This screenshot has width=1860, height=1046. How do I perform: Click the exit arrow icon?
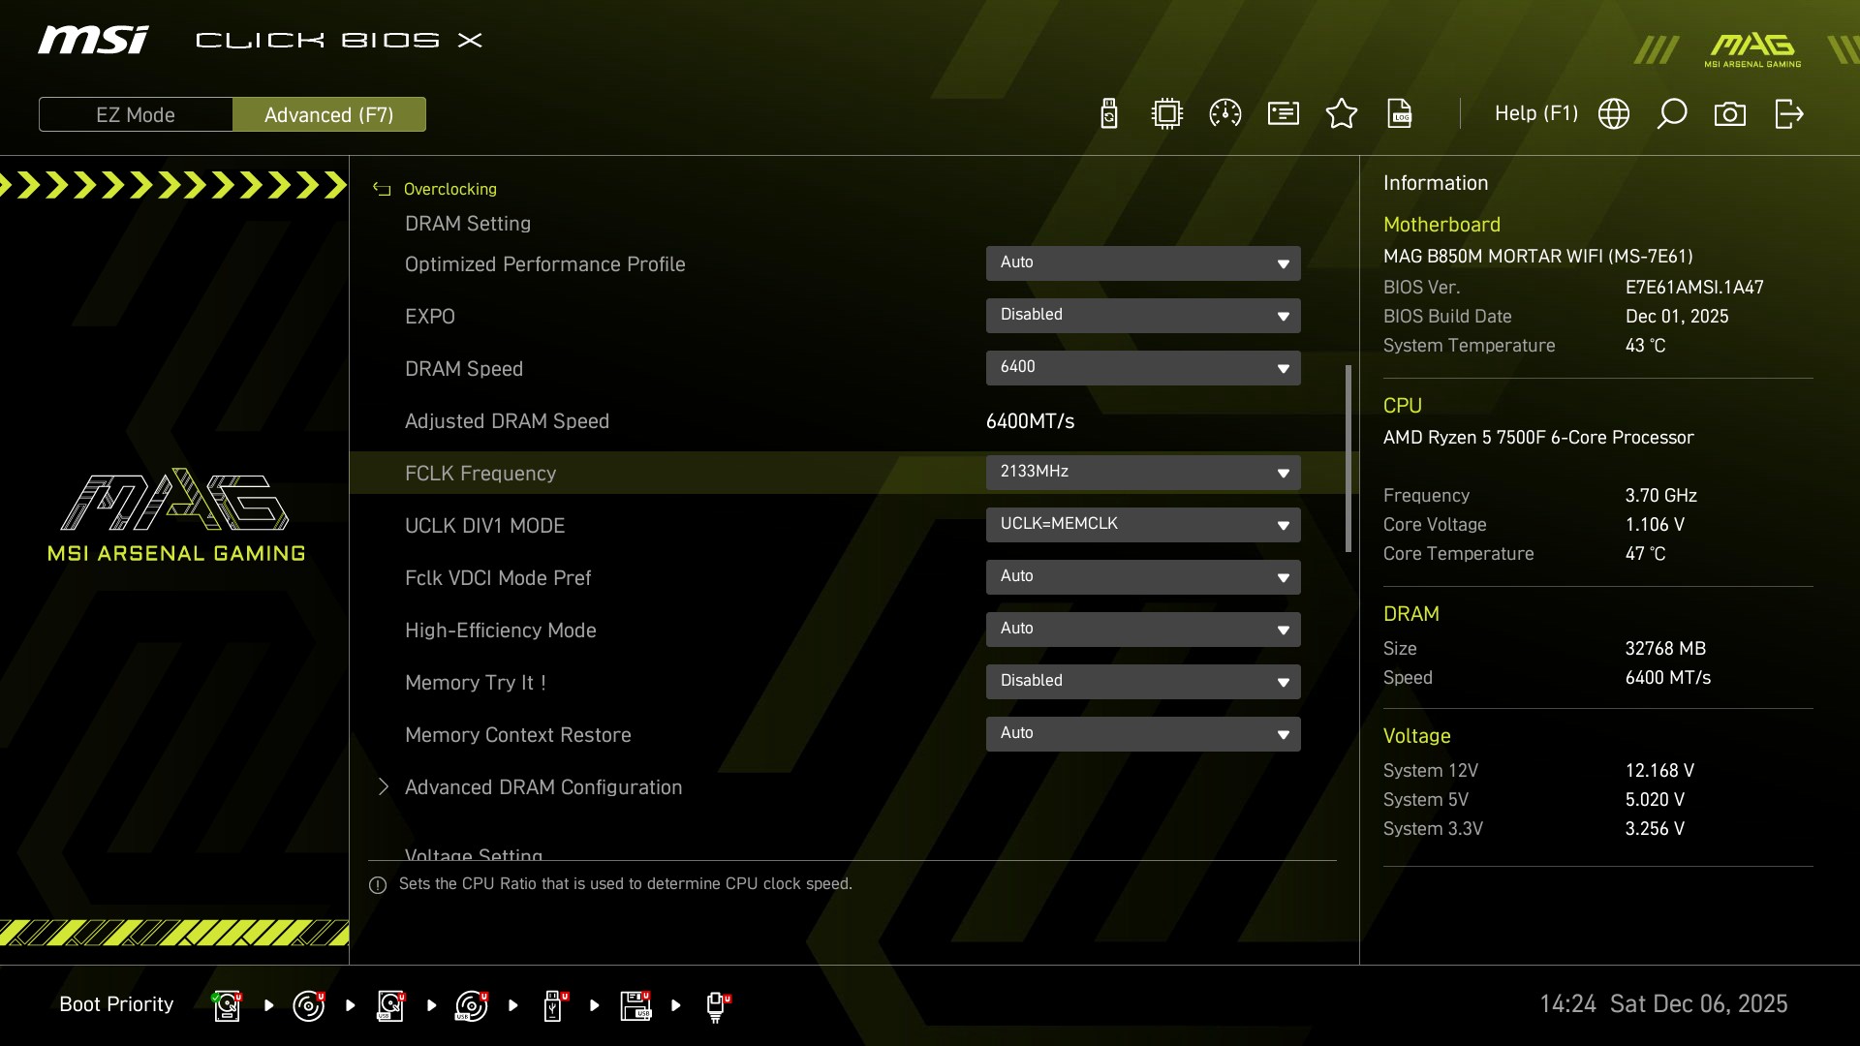click(1788, 114)
